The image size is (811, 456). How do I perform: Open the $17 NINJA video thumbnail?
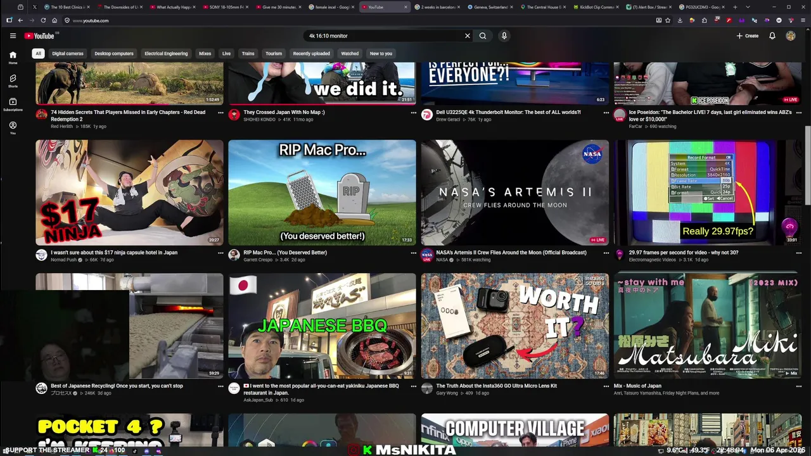tap(129, 193)
